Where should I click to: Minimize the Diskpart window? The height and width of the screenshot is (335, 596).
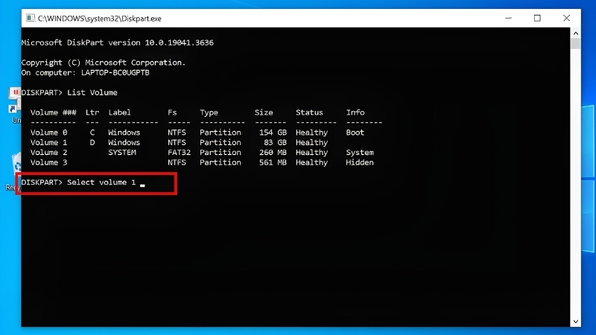tap(508, 18)
